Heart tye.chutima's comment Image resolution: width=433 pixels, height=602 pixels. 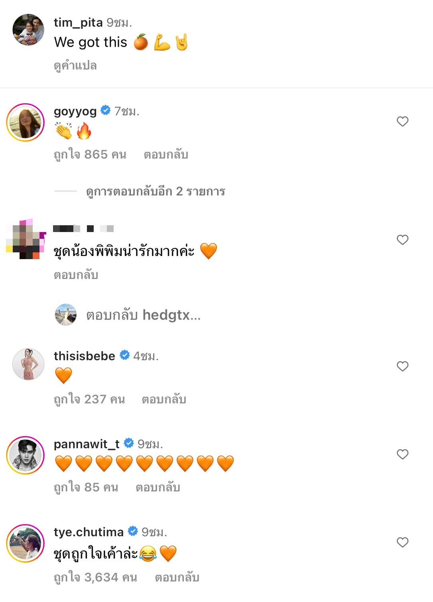[x=402, y=542]
